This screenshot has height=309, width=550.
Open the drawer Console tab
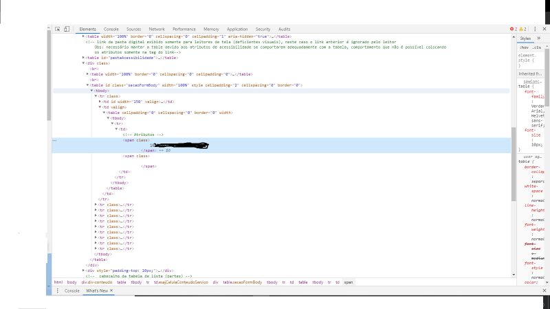tap(72, 290)
